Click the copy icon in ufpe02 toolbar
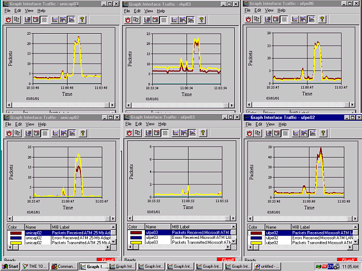362x271 pixels. pyautogui.click(x=258, y=133)
